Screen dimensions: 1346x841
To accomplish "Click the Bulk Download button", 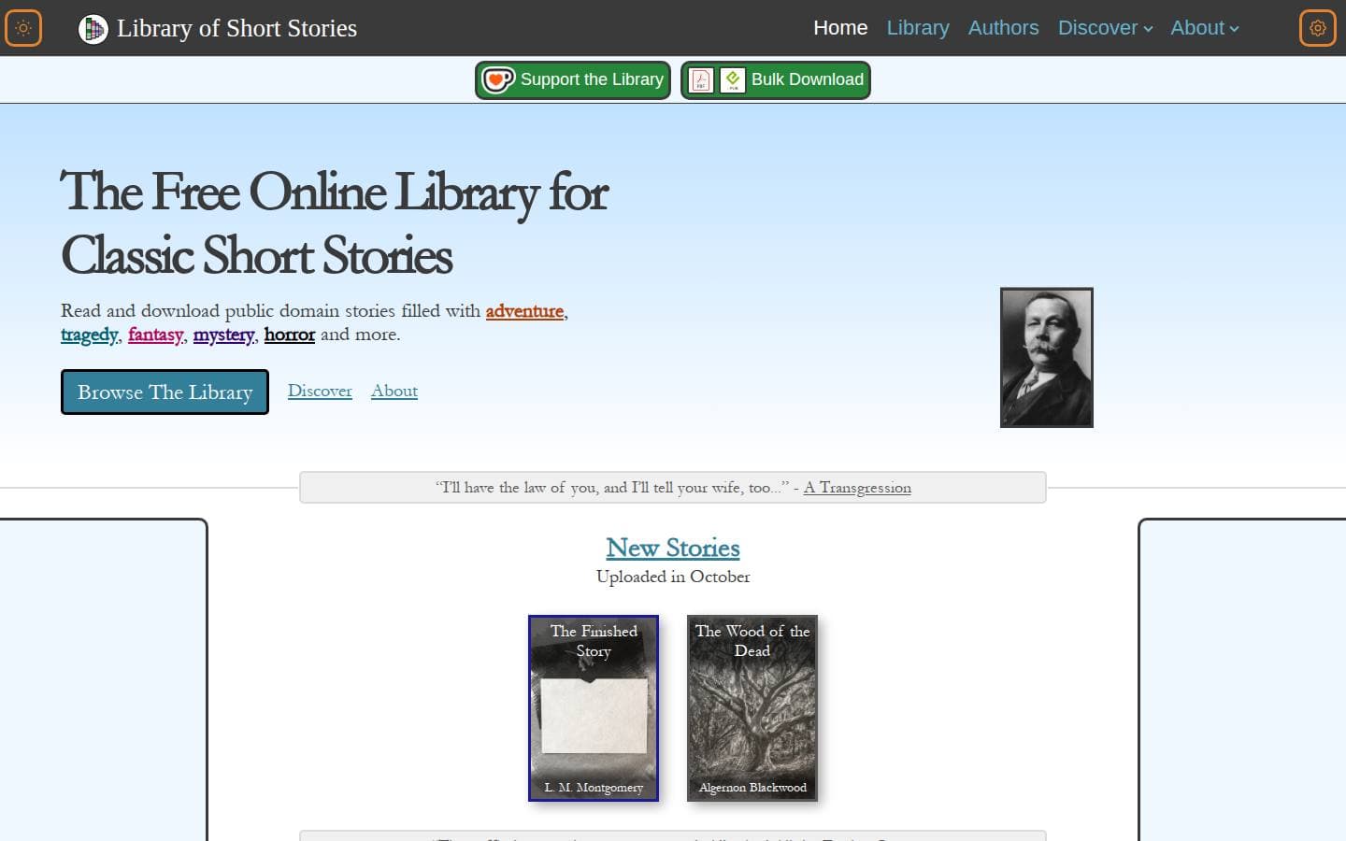I will [776, 80].
